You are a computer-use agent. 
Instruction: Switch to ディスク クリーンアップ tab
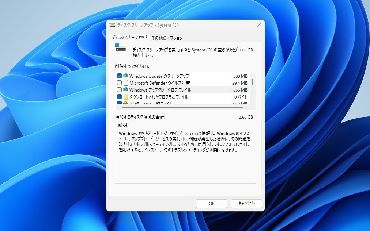click(x=129, y=38)
